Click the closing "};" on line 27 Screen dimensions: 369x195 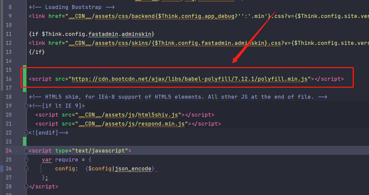(x=45, y=178)
